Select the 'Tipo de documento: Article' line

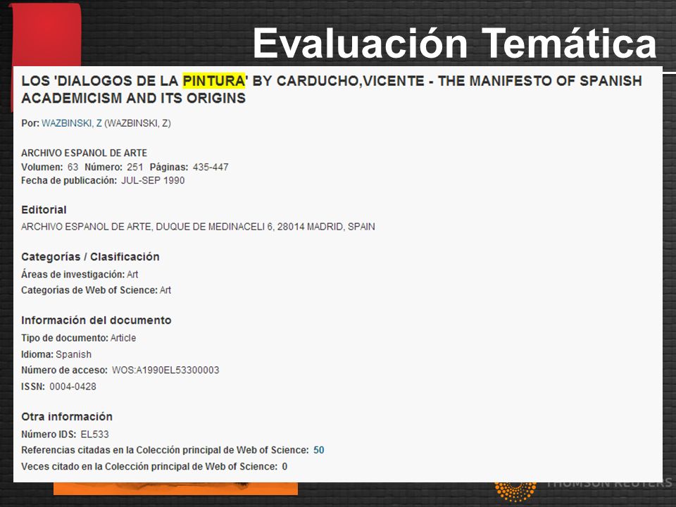click(78, 338)
